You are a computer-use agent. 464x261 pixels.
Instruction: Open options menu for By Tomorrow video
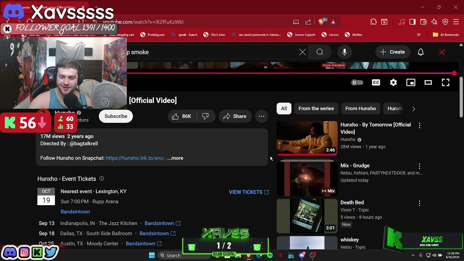coord(419,125)
